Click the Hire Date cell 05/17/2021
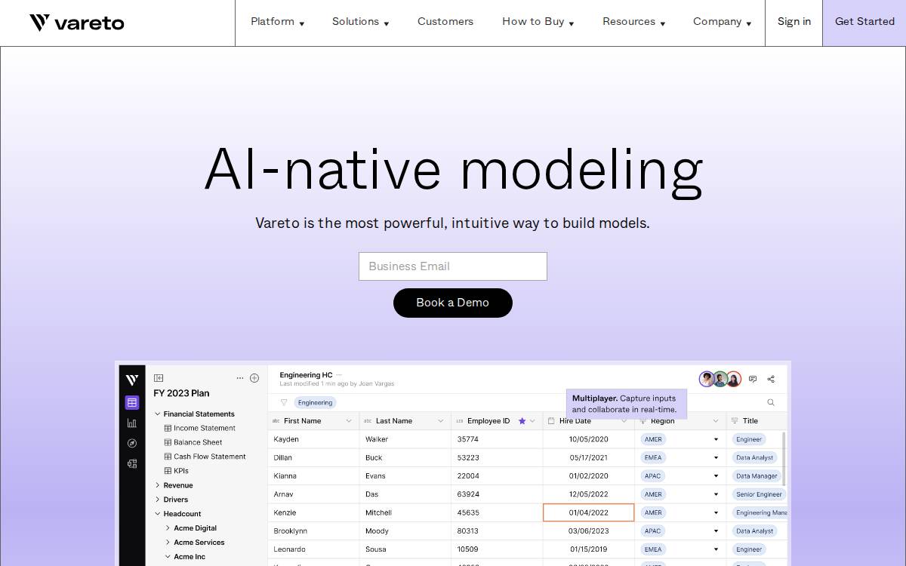 pos(589,457)
